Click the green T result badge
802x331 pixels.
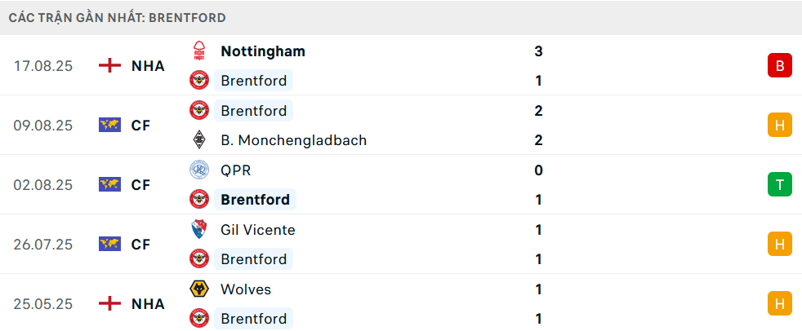[779, 185]
